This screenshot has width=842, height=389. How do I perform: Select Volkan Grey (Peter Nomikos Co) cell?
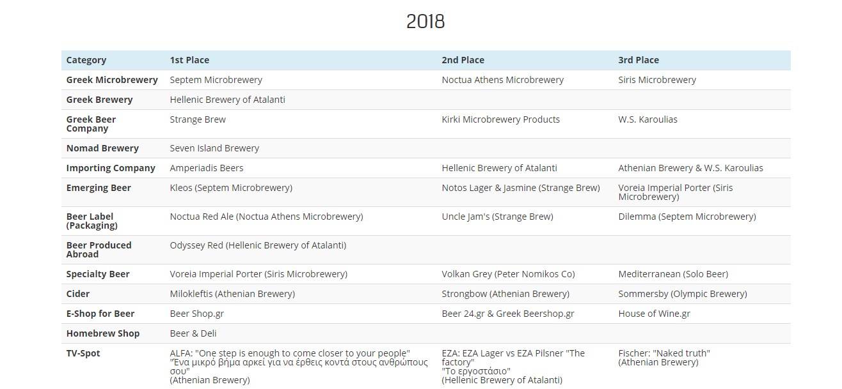[x=508, y=274]
